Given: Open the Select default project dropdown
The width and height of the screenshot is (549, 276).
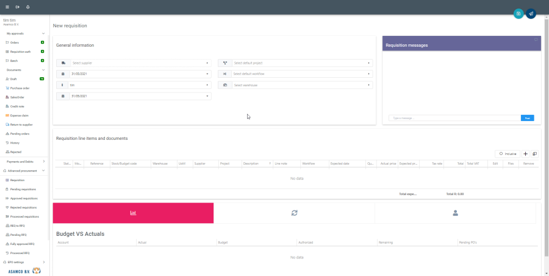Looking at the screenshot, I should 301,63.
